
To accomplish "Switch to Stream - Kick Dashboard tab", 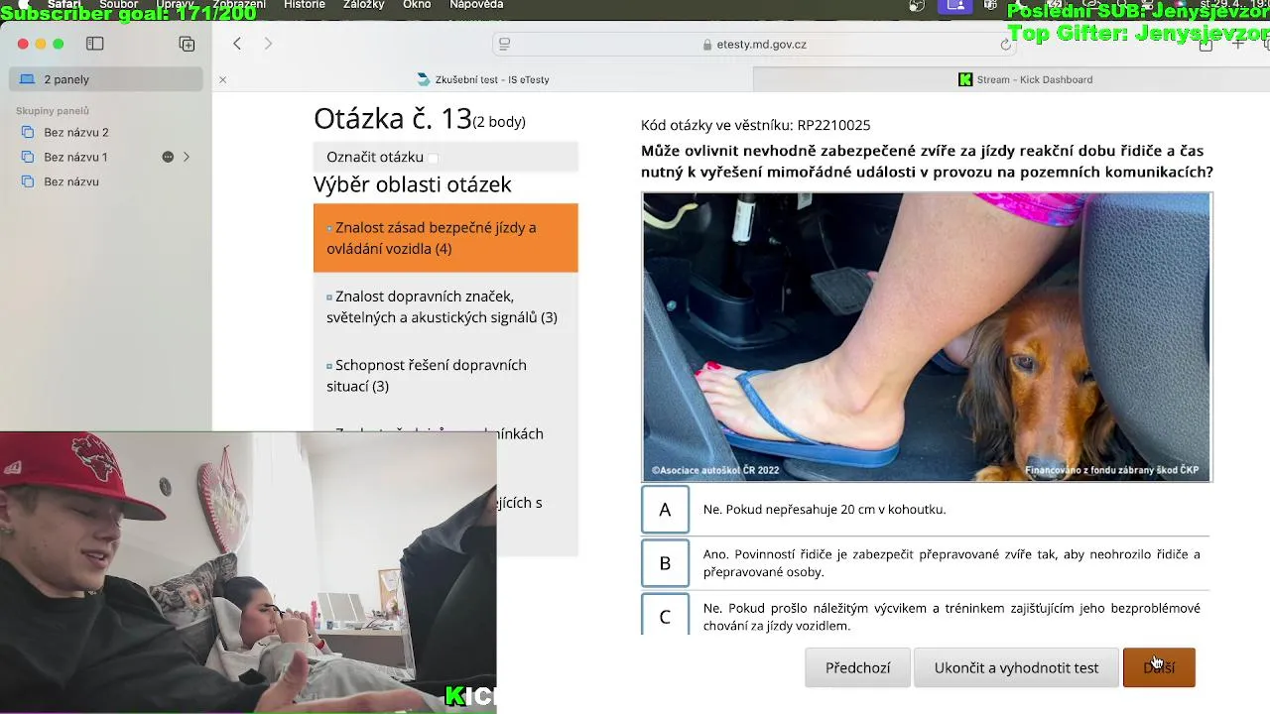I will coord(1012,79).
